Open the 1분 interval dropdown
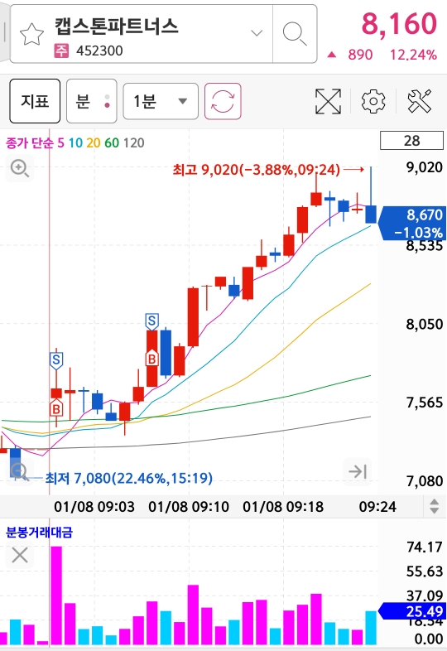The width and height of the screenshot is (447, 651). point(161,101)
